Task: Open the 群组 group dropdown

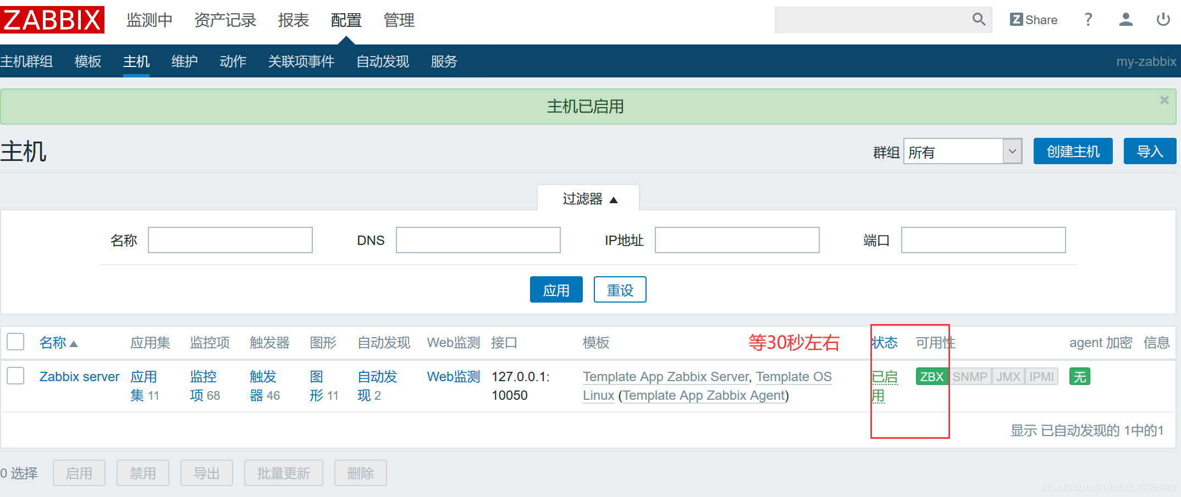Action: click(x=963, y=151)
